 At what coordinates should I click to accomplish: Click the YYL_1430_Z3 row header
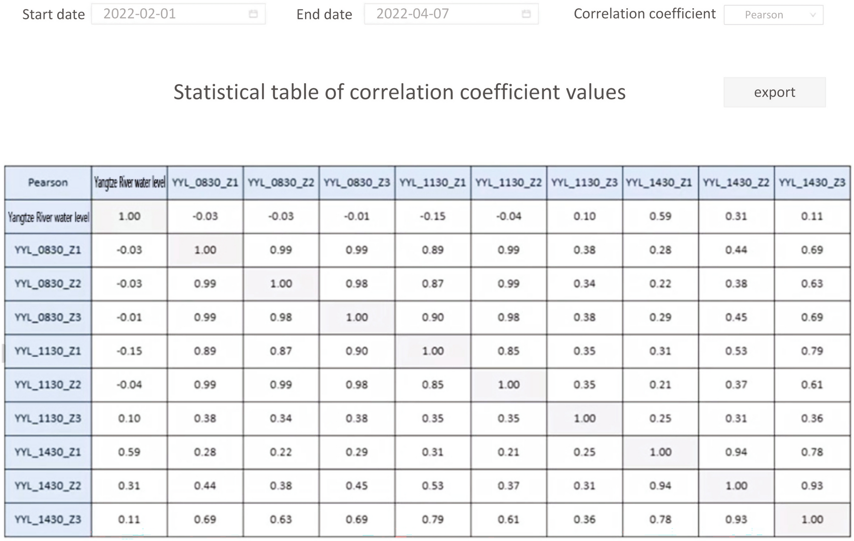pos(48,520)
